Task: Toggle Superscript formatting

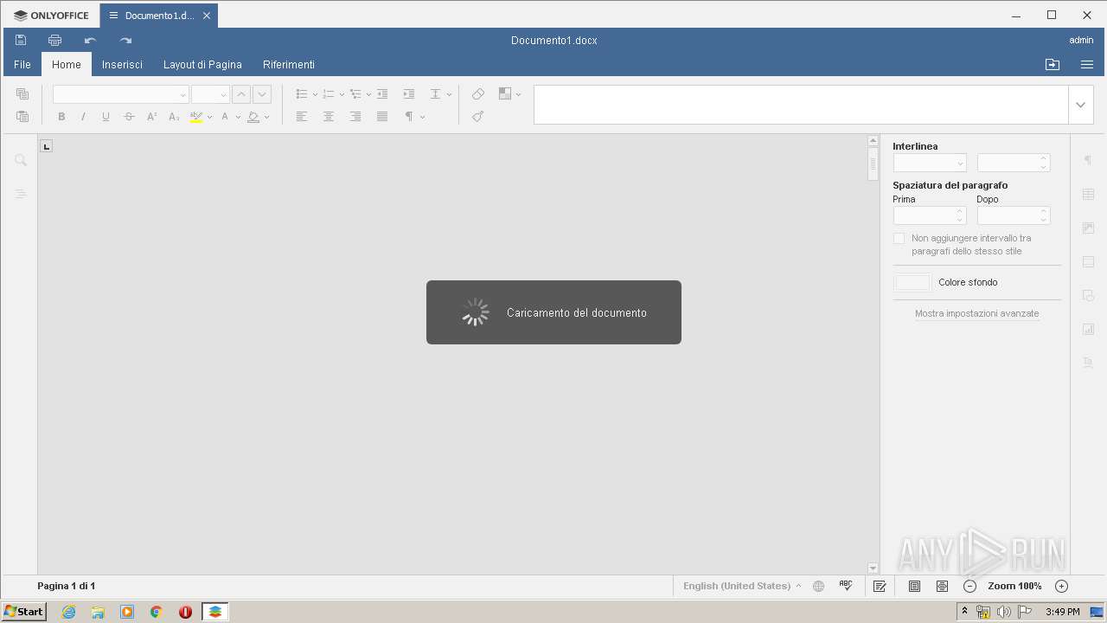Action: (x=151, y=117)
